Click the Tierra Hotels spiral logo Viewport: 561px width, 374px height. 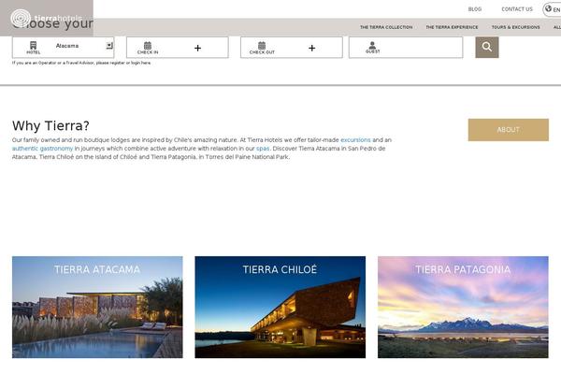point(21,19)
